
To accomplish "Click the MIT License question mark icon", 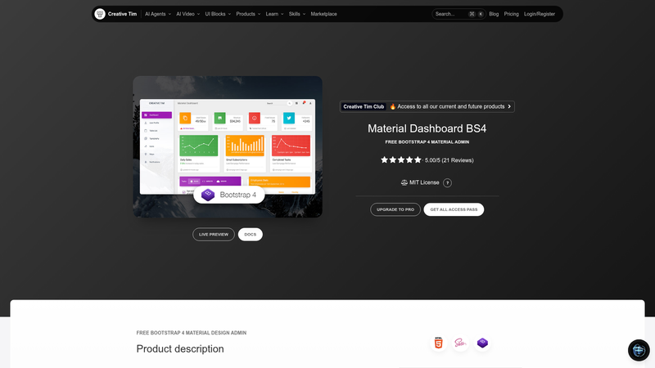I will pos(447,182).
